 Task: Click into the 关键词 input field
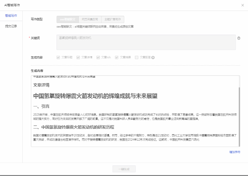coord(145,42)
